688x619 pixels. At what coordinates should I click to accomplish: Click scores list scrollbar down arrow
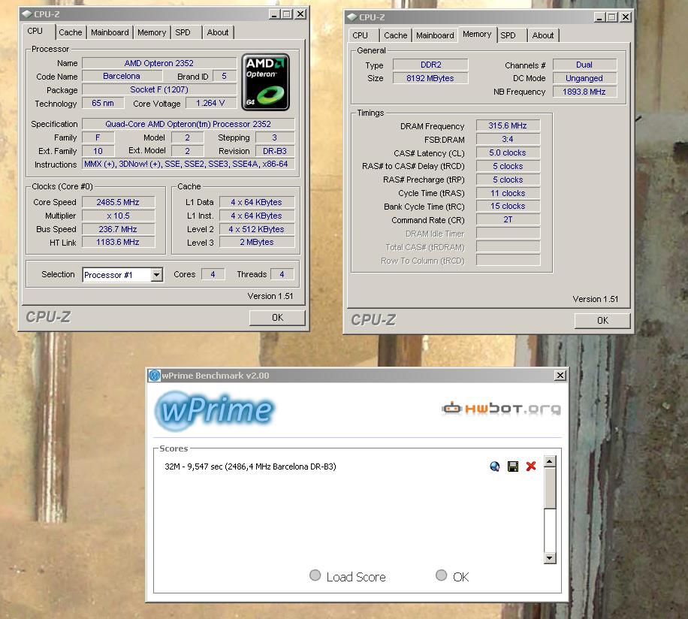click(x=550, y=558)
